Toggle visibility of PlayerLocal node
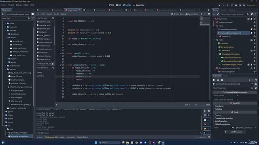The image size is (259, 145). pyautogui.click(x=255, y=19)
